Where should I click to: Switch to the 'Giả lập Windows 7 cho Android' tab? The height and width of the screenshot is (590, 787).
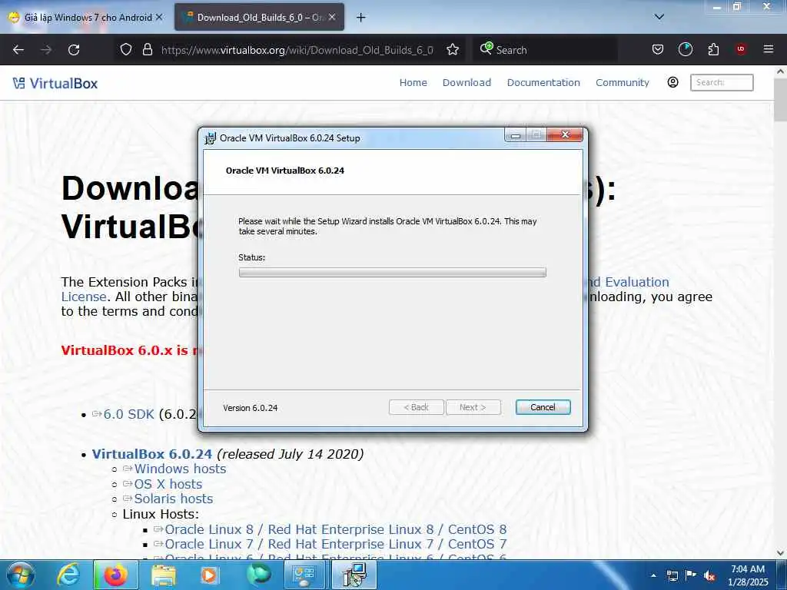tap(85, 18)
